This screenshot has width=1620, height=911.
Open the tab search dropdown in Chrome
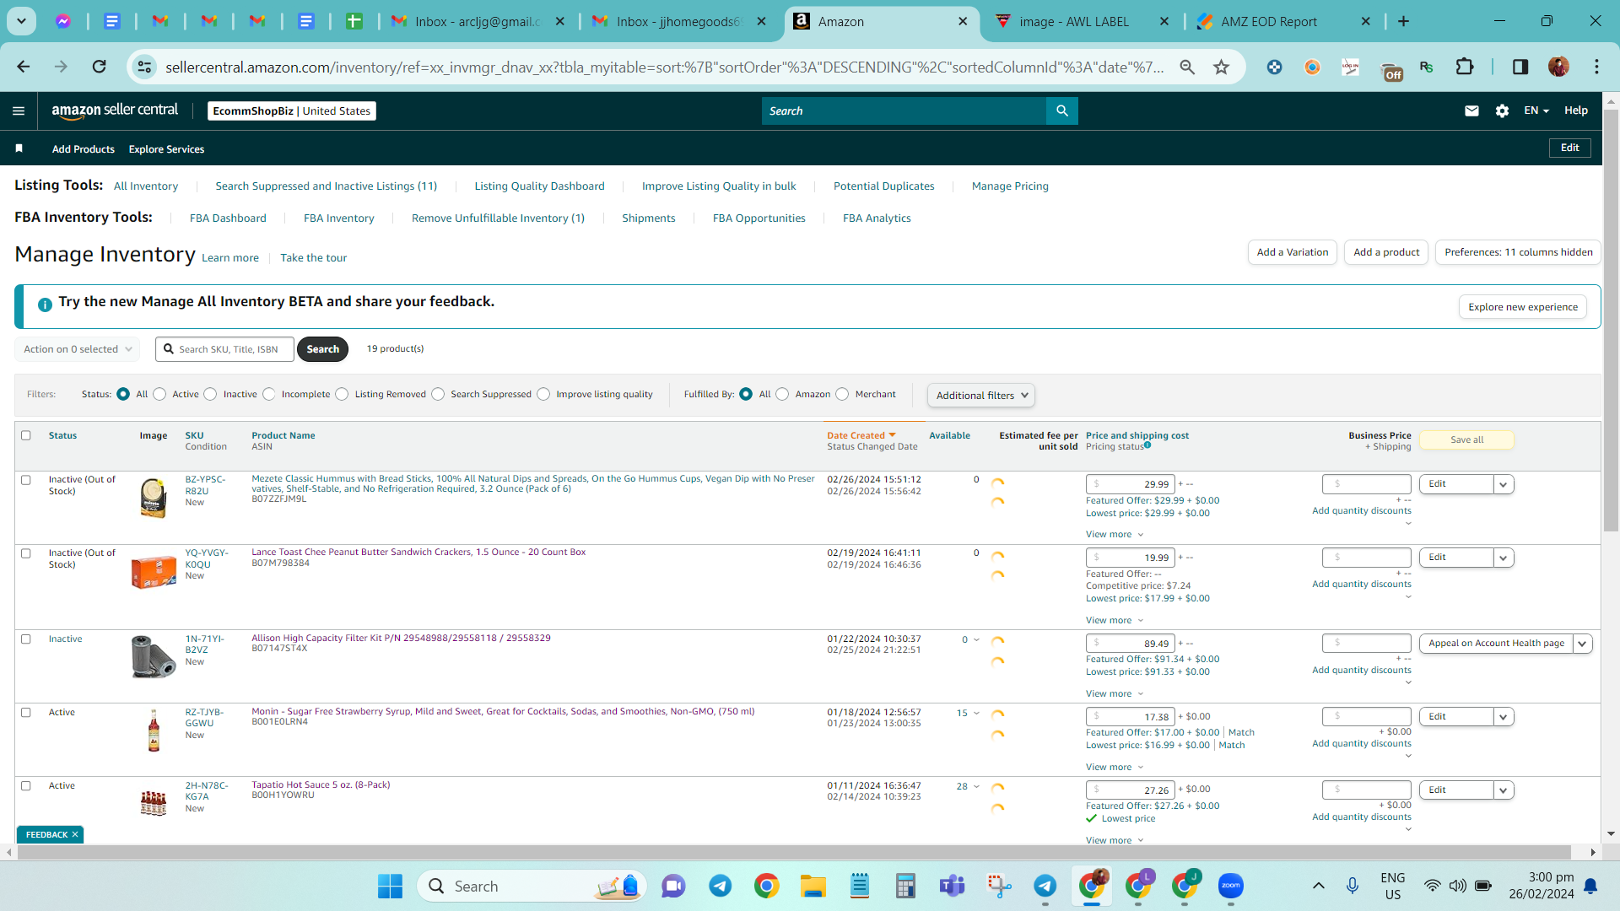pos(21,21)
